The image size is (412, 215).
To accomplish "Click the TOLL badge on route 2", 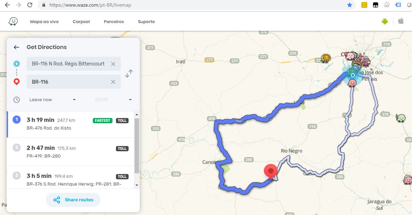I will point(122,148).
